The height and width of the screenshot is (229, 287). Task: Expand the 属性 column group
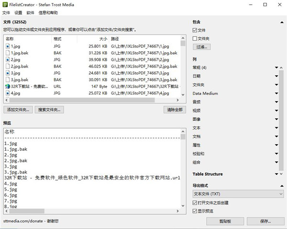(x=276, y=145)
